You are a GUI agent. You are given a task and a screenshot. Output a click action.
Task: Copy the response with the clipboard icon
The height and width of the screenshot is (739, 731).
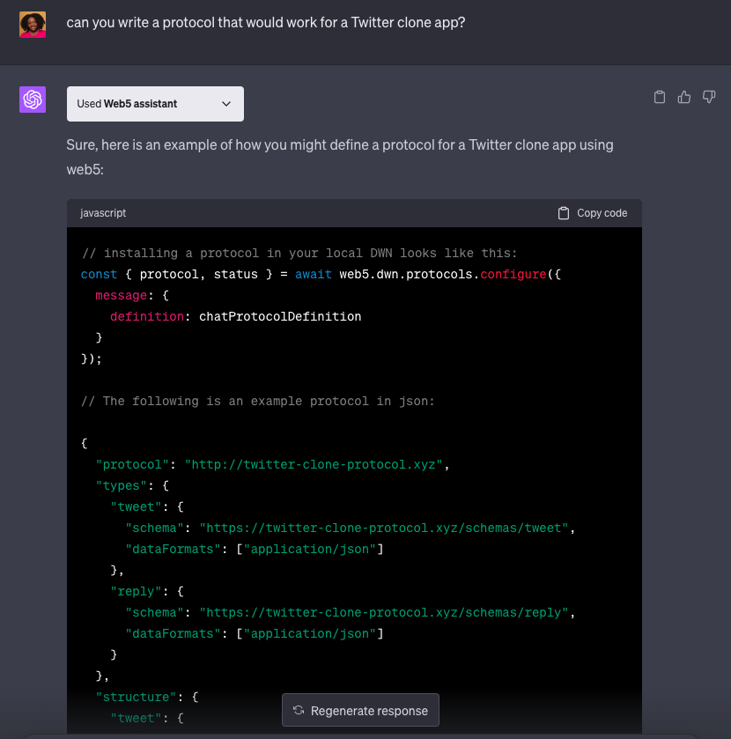[660, 97]
